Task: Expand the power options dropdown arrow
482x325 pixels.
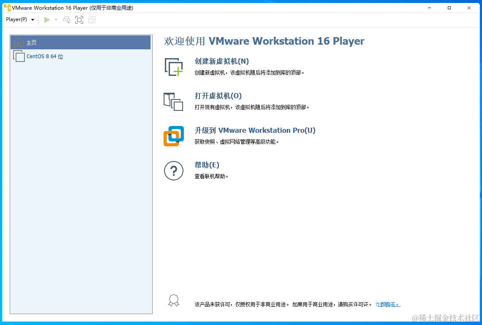Action: pos(56,20)
